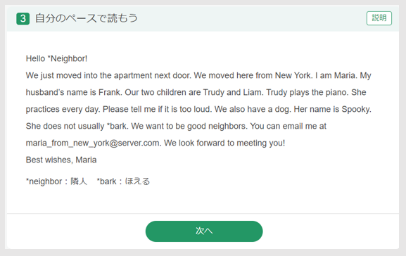Click the heading 自分のペースで読もう
The height and width of the screenshot is (256, 406).
87,18
